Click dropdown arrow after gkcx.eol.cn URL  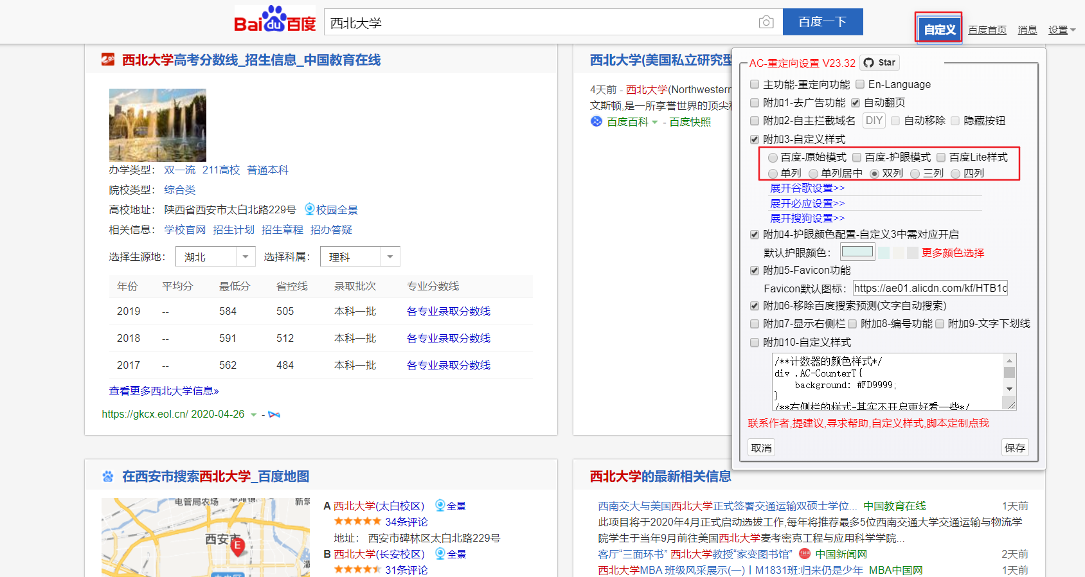(253, 414)
